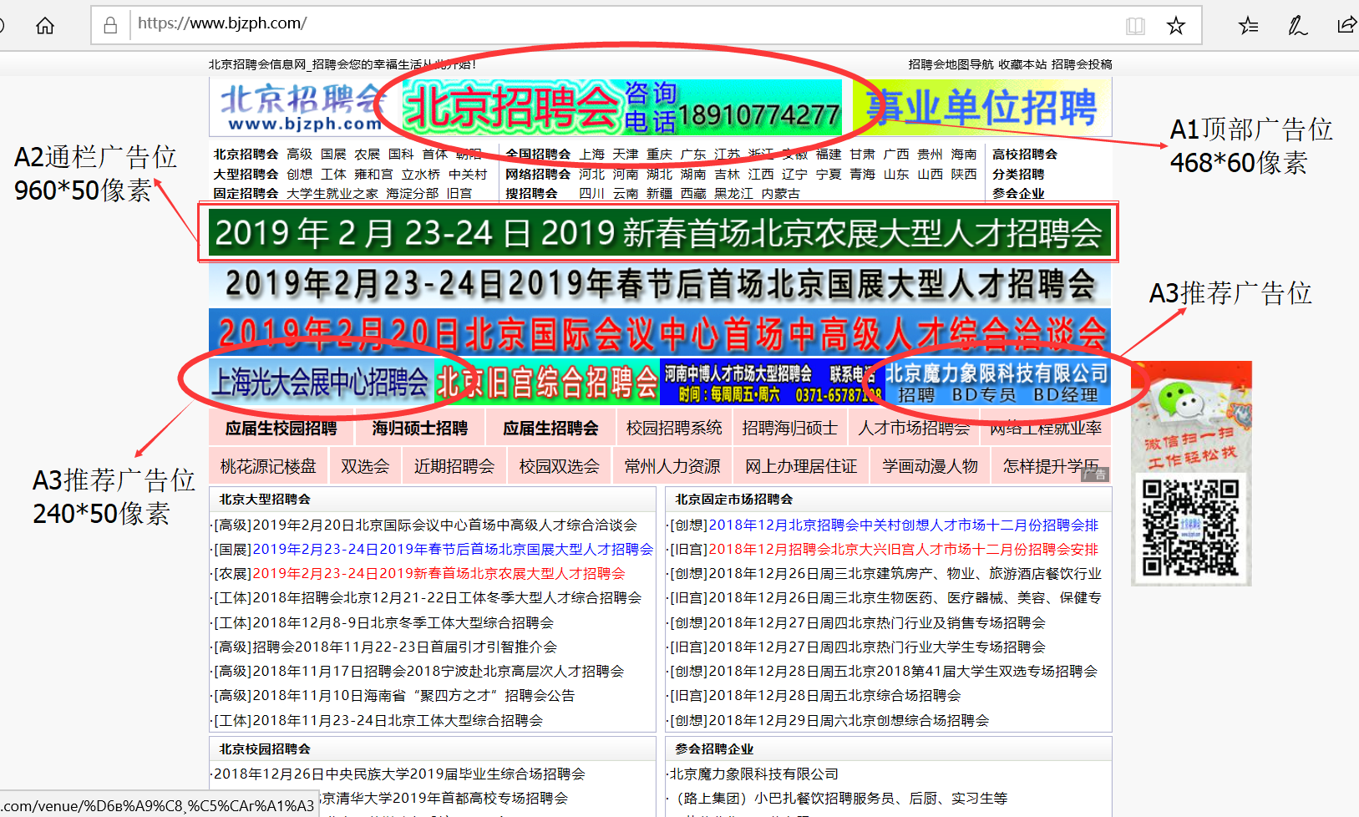Viewport: 1359px width, 817px height.
Task: Select 海南 region link
Action: tap(964, 155)
